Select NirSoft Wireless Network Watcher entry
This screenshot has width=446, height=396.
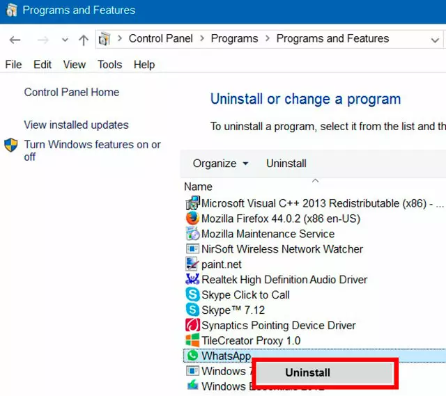pos(282,249)
